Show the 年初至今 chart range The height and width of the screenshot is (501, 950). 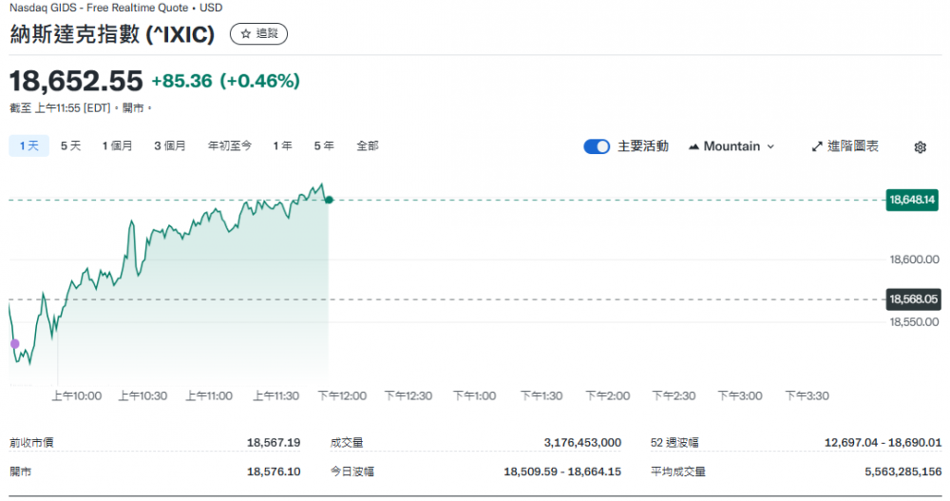(230, 145)
